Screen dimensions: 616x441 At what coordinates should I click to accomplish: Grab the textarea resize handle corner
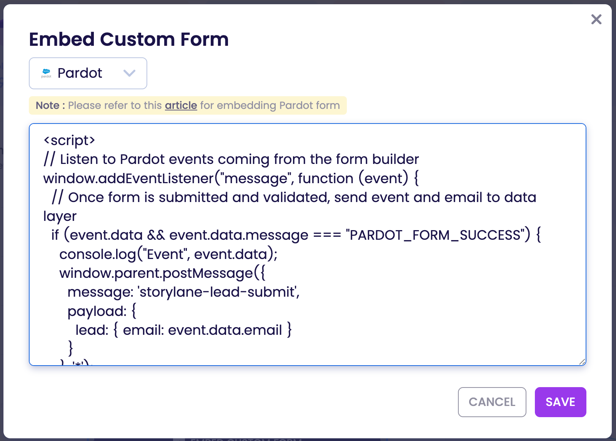tap(582, 362)
